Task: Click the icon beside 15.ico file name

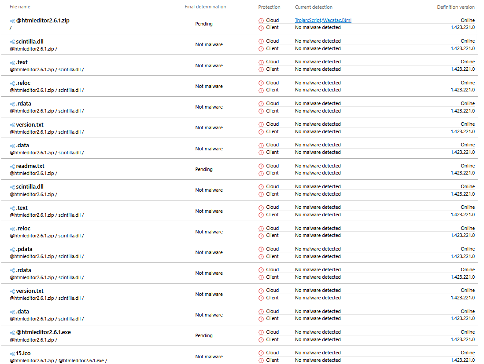Action: coord(12,354)
